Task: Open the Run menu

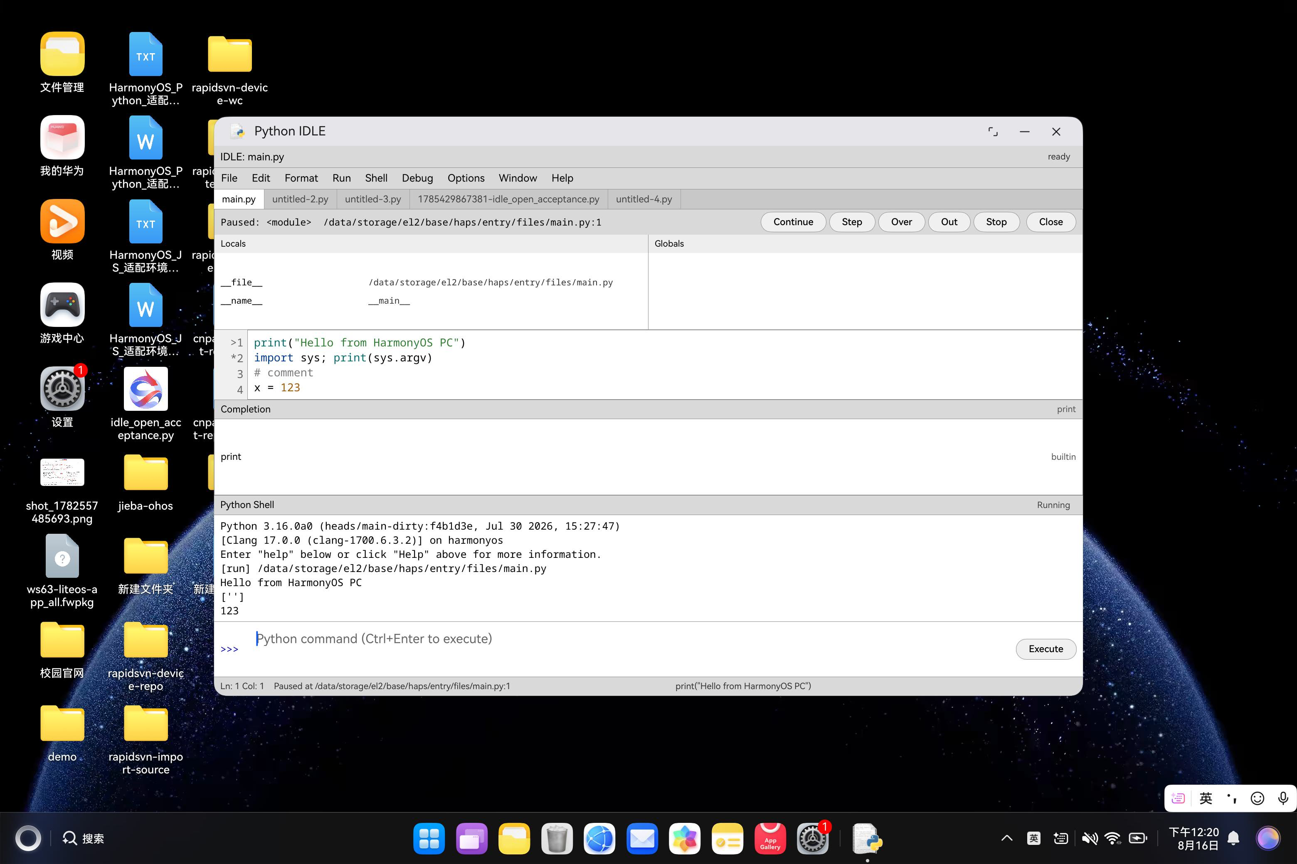Action: pyautogui.click(x=341, y=178)
